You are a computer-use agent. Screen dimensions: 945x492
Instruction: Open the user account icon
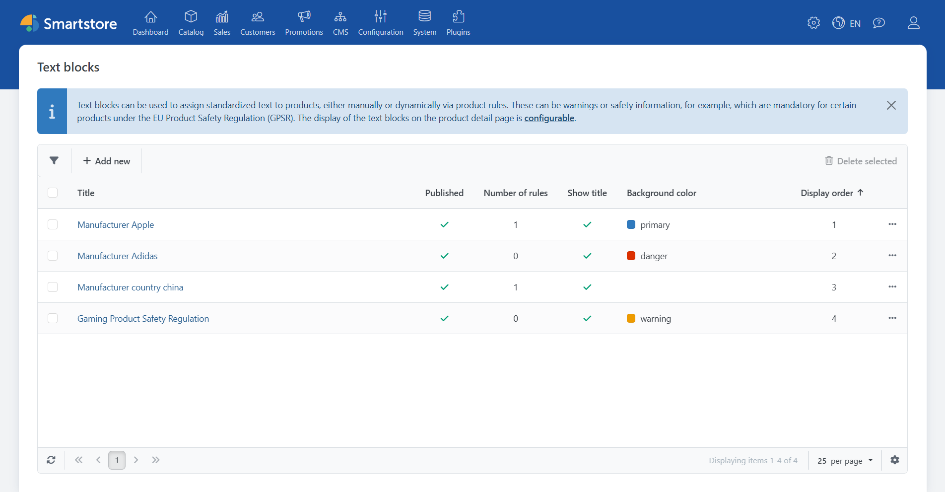914,23
